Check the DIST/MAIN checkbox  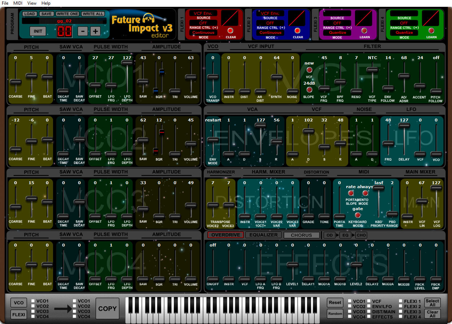tap(368, 311)
